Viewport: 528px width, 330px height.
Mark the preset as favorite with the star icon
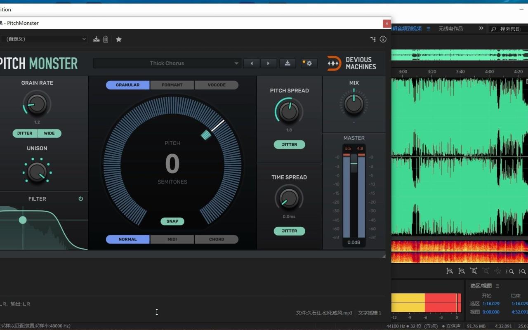tap(119, 39)
